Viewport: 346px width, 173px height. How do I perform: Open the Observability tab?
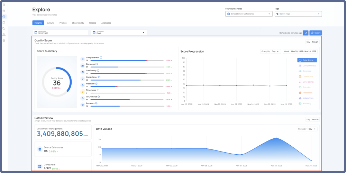click(x=78, y=23)
